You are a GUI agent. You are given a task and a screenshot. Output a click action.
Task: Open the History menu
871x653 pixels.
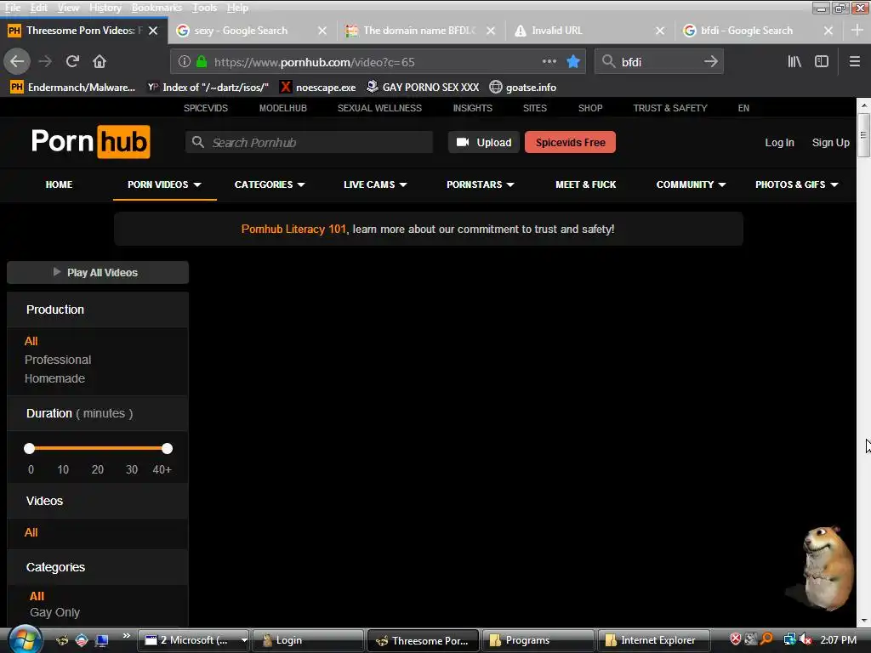pos(105,8)
